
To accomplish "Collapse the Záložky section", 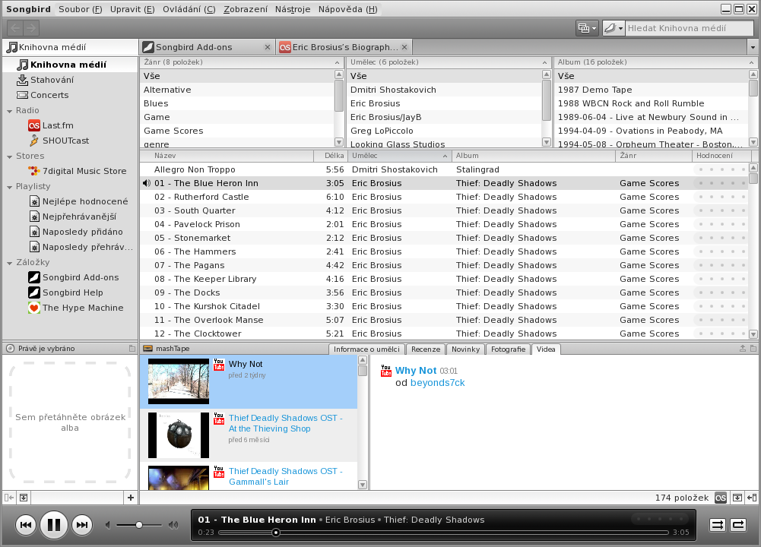I will pyautogui.click(x=9, y=263).
